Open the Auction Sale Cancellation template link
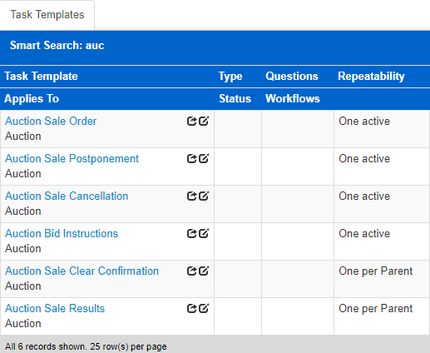The image size is (430, 353). (67, 196)
